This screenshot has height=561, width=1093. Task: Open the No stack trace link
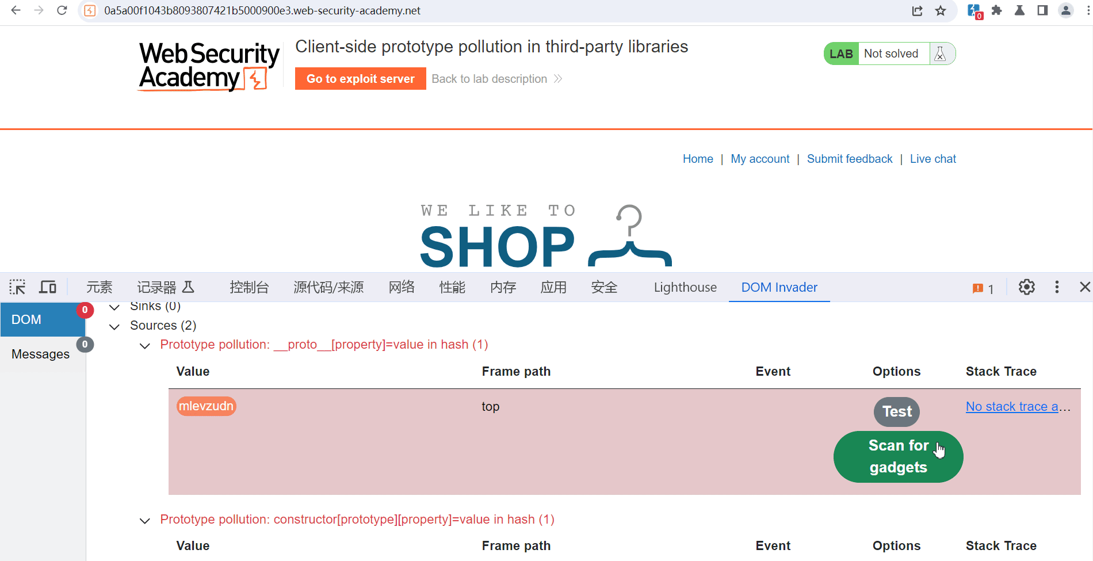click(1012, 407)
